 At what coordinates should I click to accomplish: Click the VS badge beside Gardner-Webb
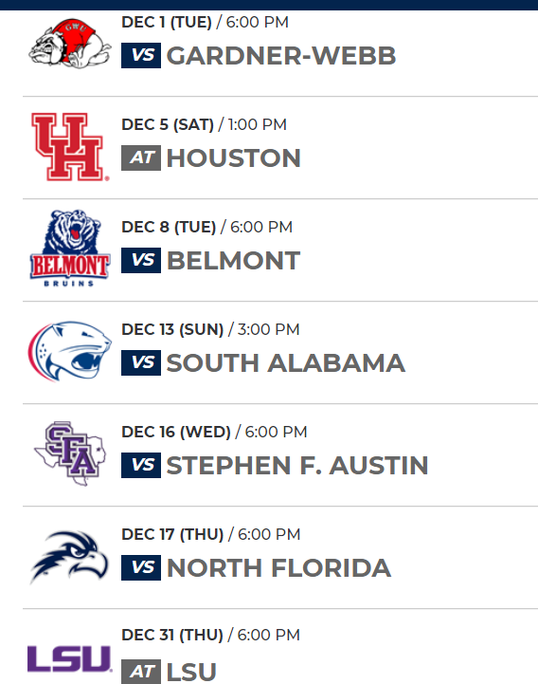click(x=141, y=55)
